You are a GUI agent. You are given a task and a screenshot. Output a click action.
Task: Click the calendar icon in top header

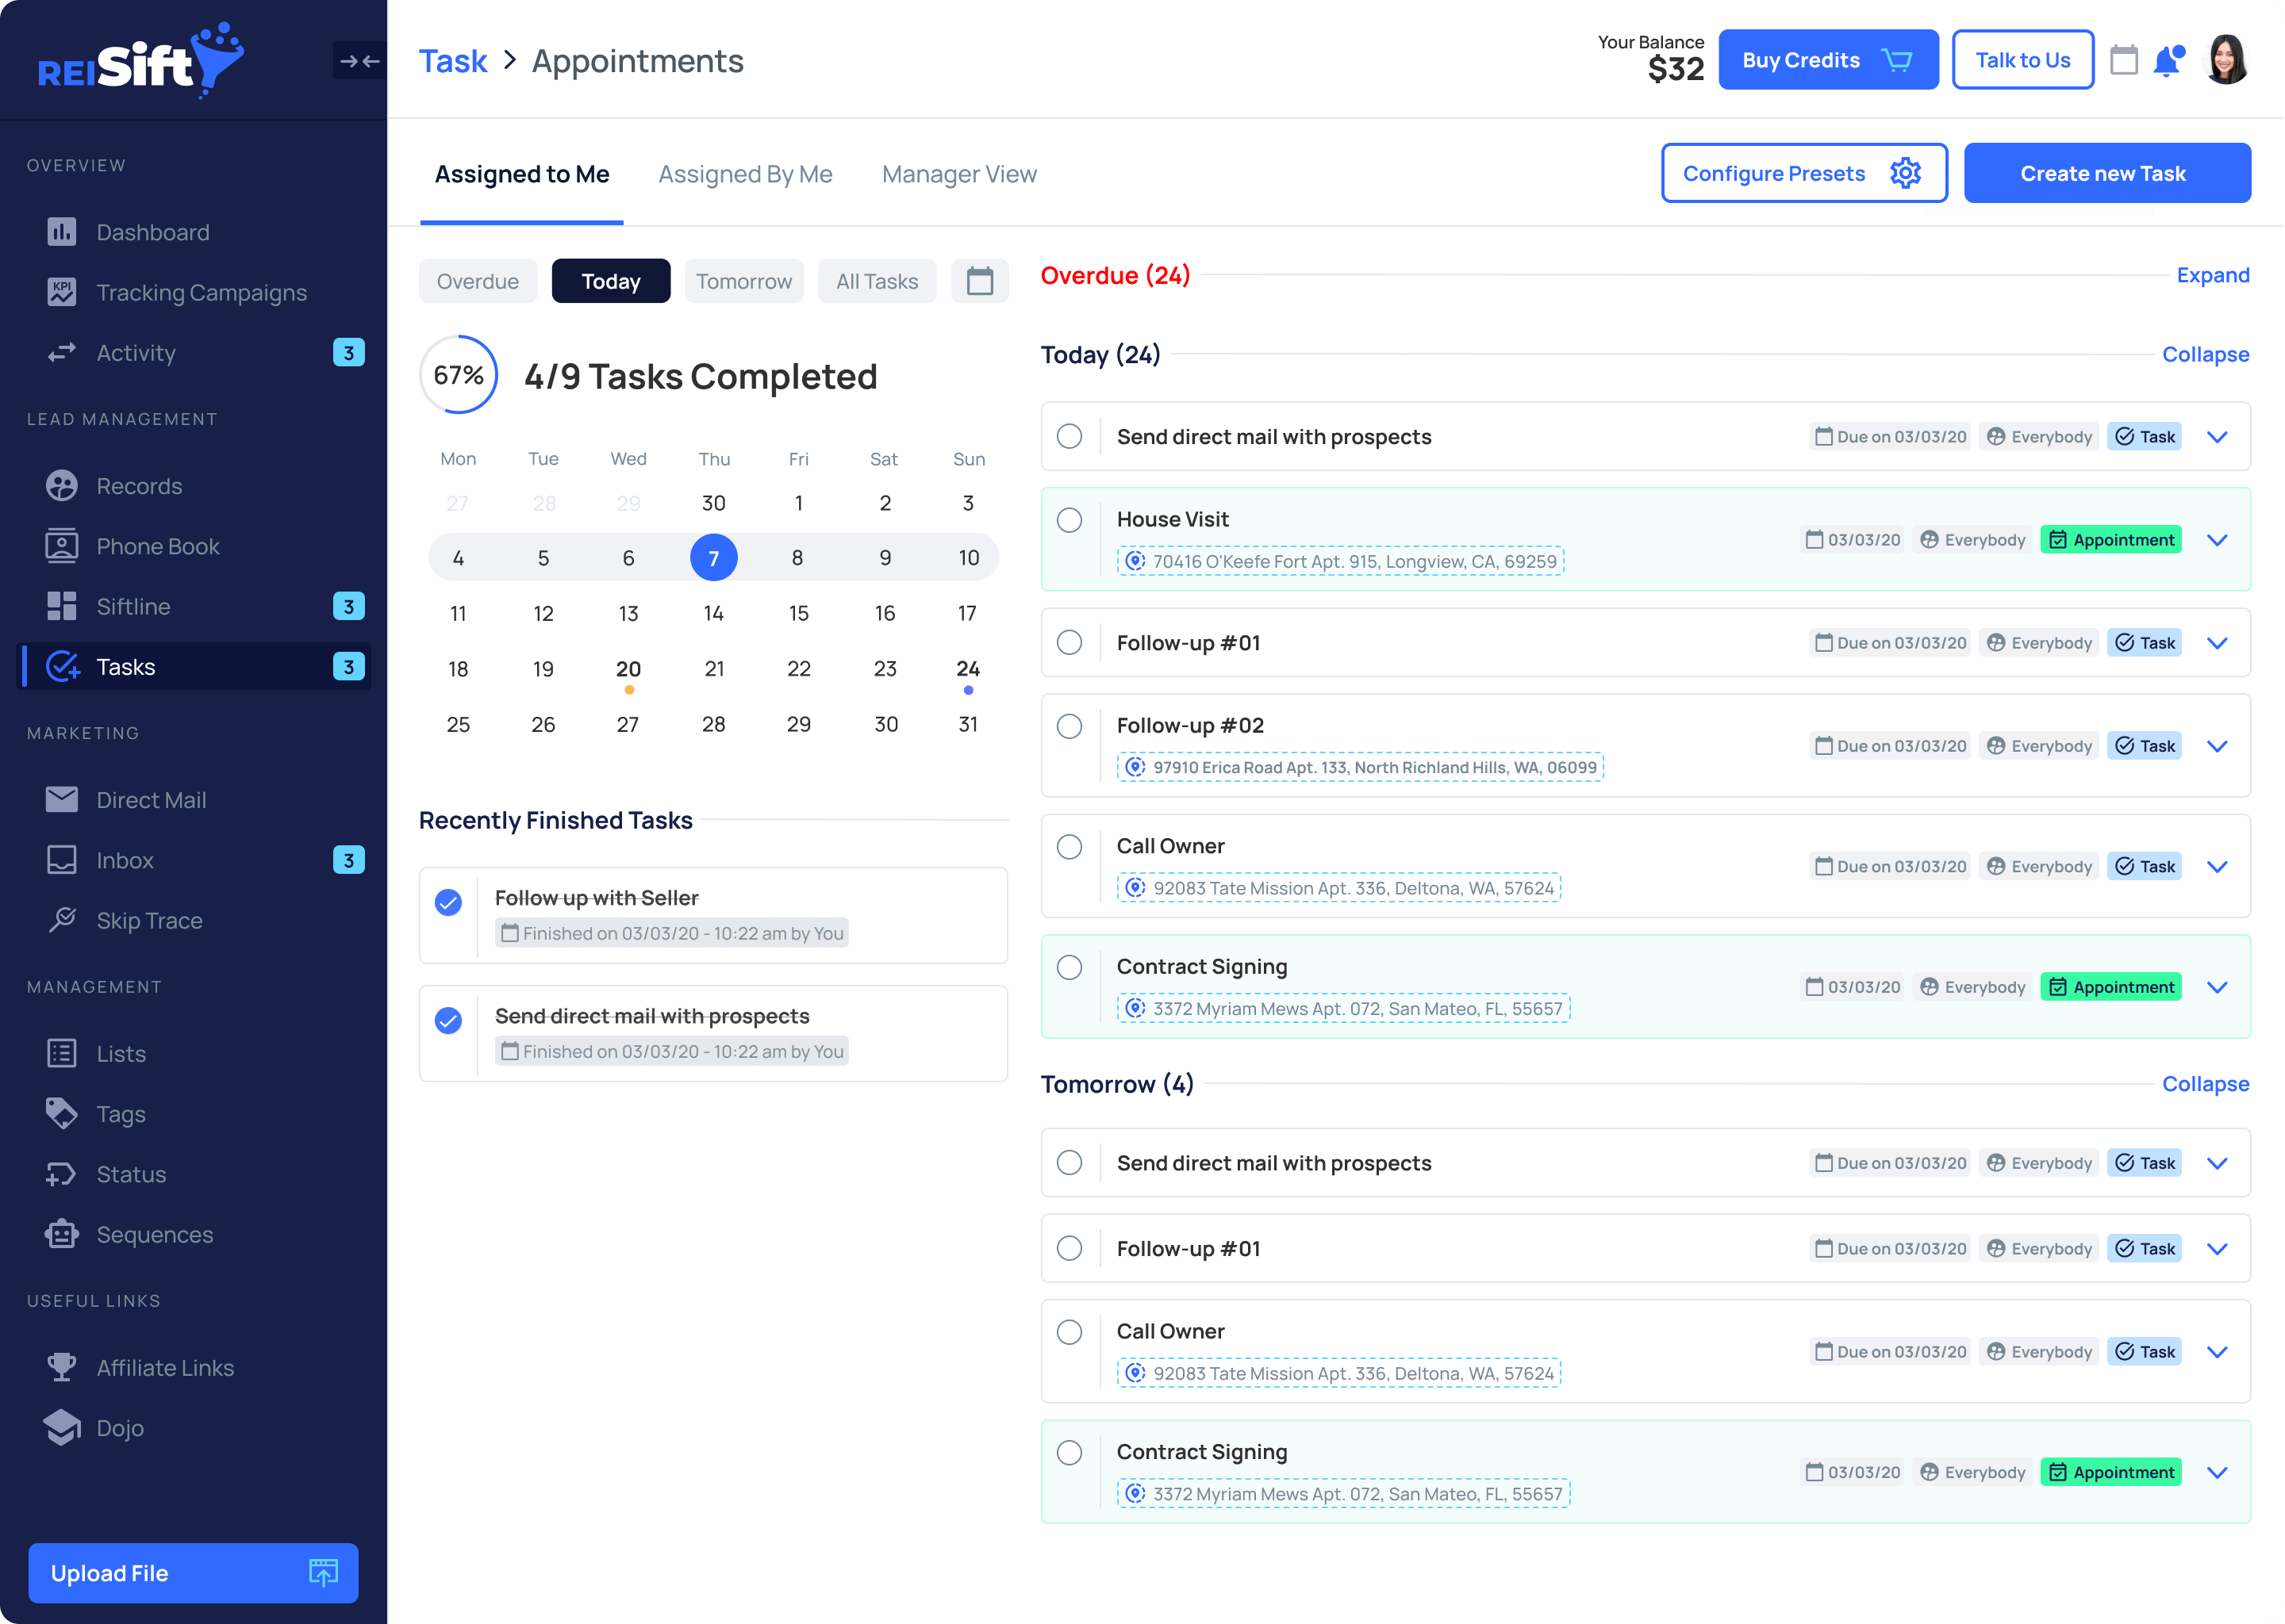(x=2123, y=61)
